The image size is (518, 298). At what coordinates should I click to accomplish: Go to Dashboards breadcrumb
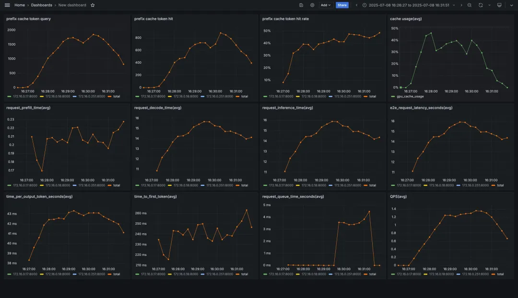[x=42, y=5]
